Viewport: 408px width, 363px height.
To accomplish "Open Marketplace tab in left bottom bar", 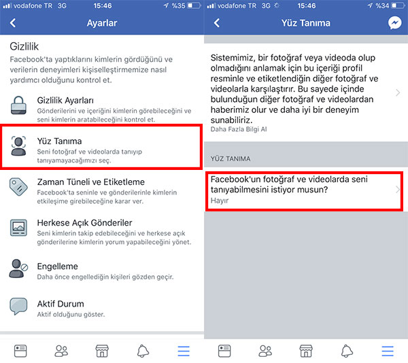I will pyautogui.click(x=102, y=351).
